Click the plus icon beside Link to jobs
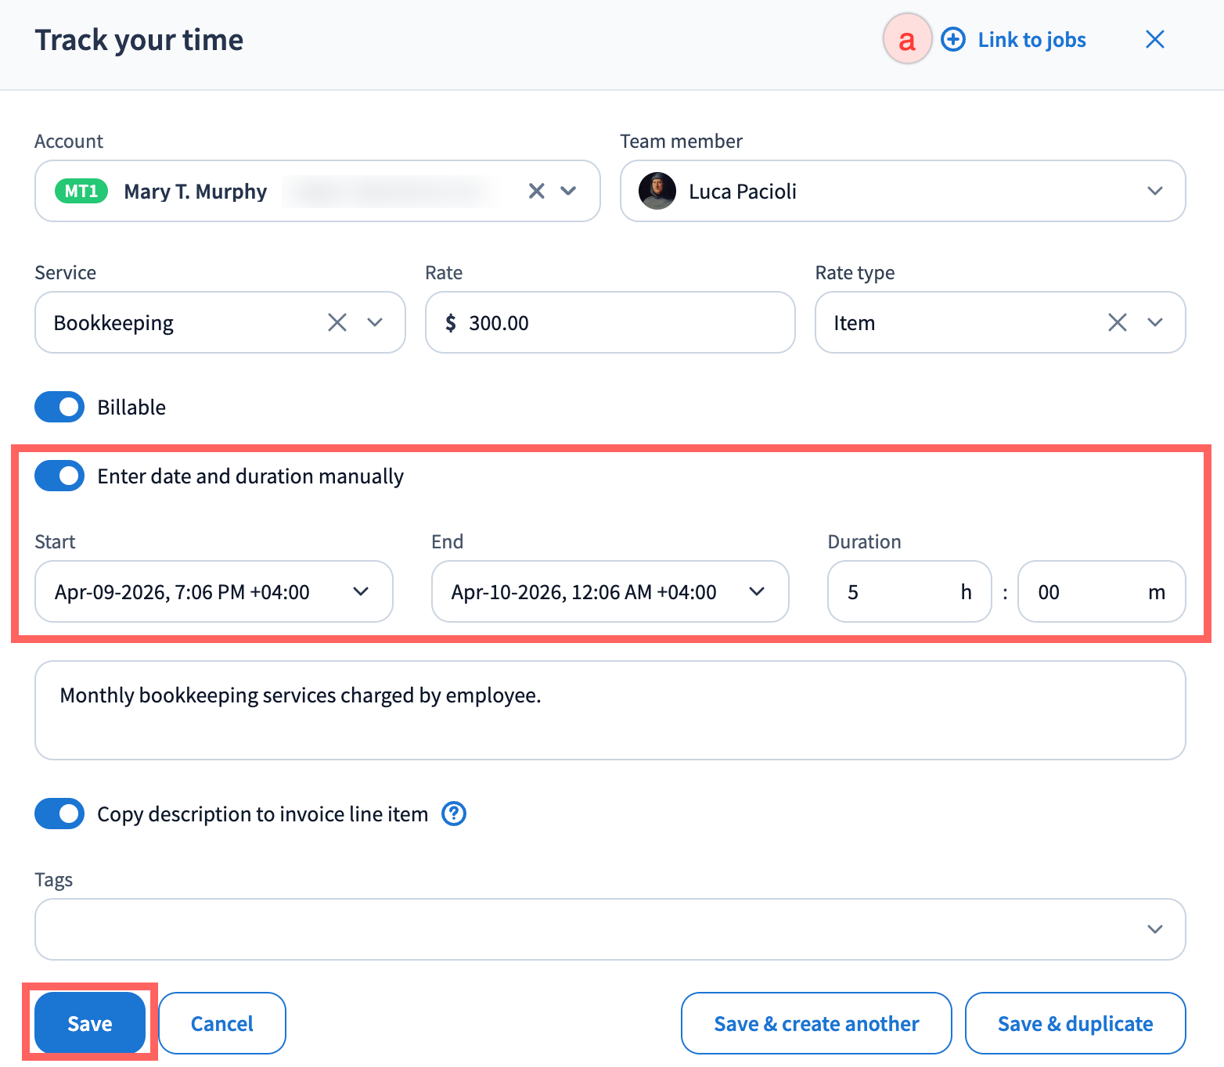 coord(952,40)
